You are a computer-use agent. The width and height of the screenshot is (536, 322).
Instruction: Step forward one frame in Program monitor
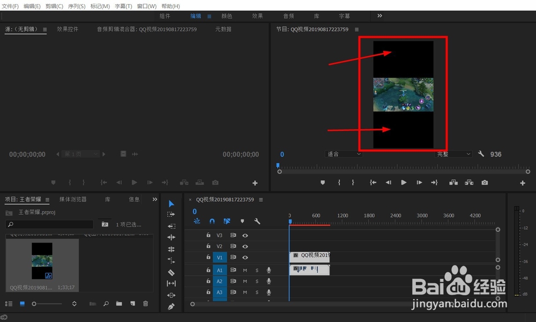tap(419, 182)
